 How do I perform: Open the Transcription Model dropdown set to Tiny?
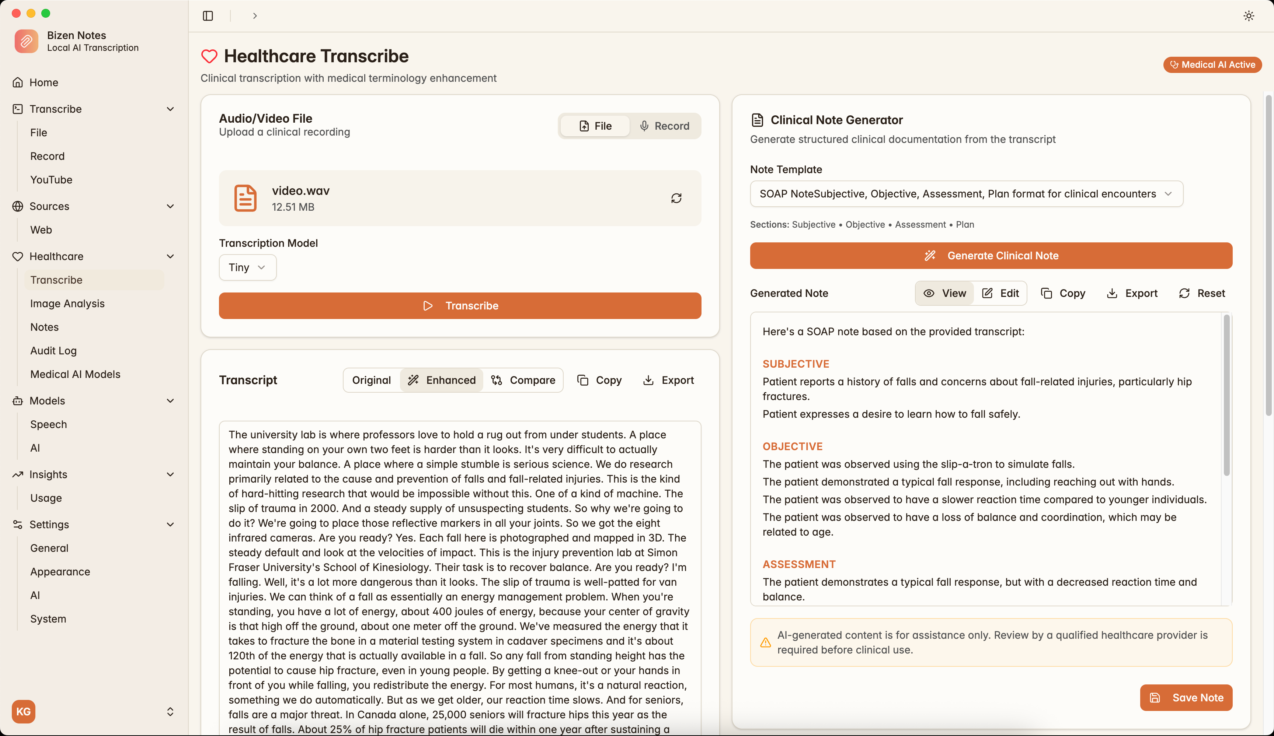click(x=247, y=267)
